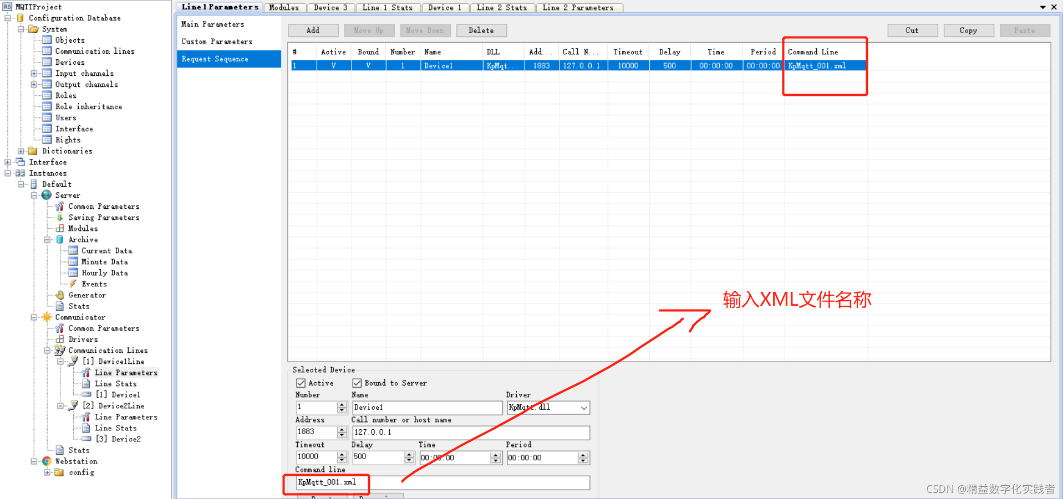1063x499 pixels.
Task: Expand the Dictionaries tree node
Action: (x=21, y=151)
